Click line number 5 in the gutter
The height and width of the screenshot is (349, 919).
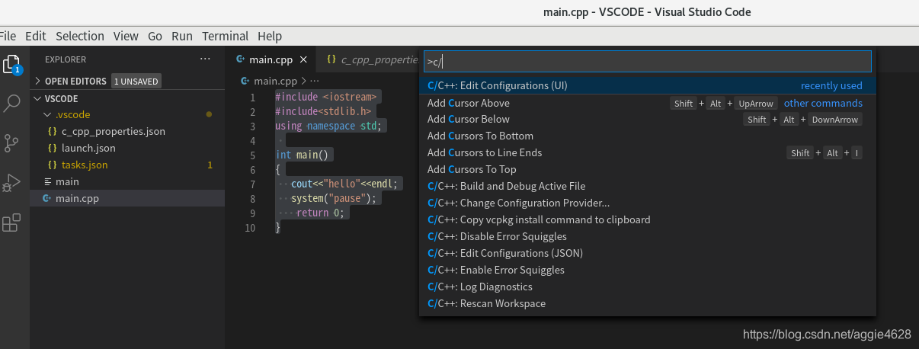tap(252, 155)
